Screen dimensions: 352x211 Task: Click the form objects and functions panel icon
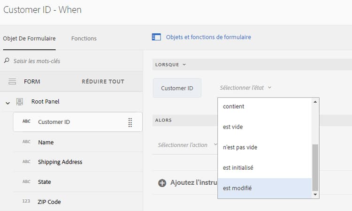pos(156,37)
